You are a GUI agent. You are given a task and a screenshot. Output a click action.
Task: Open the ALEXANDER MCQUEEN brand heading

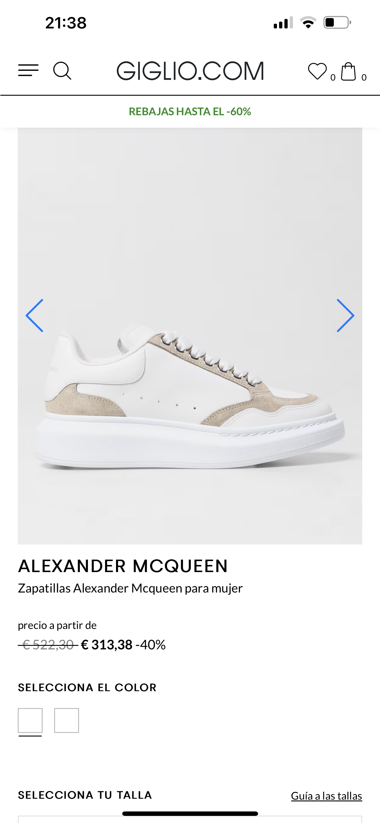pos(123,566)
